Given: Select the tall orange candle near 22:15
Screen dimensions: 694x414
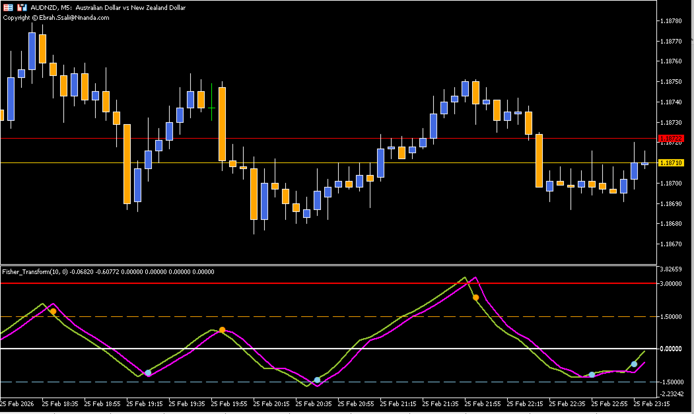Looking at the screenshot, I should click(539, 160).
